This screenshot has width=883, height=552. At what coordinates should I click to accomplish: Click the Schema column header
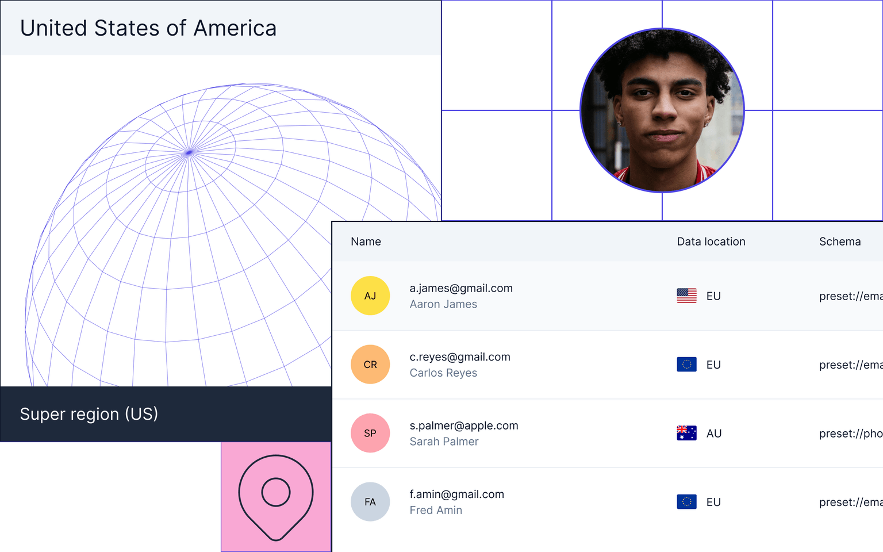click(x=839, y=241)
